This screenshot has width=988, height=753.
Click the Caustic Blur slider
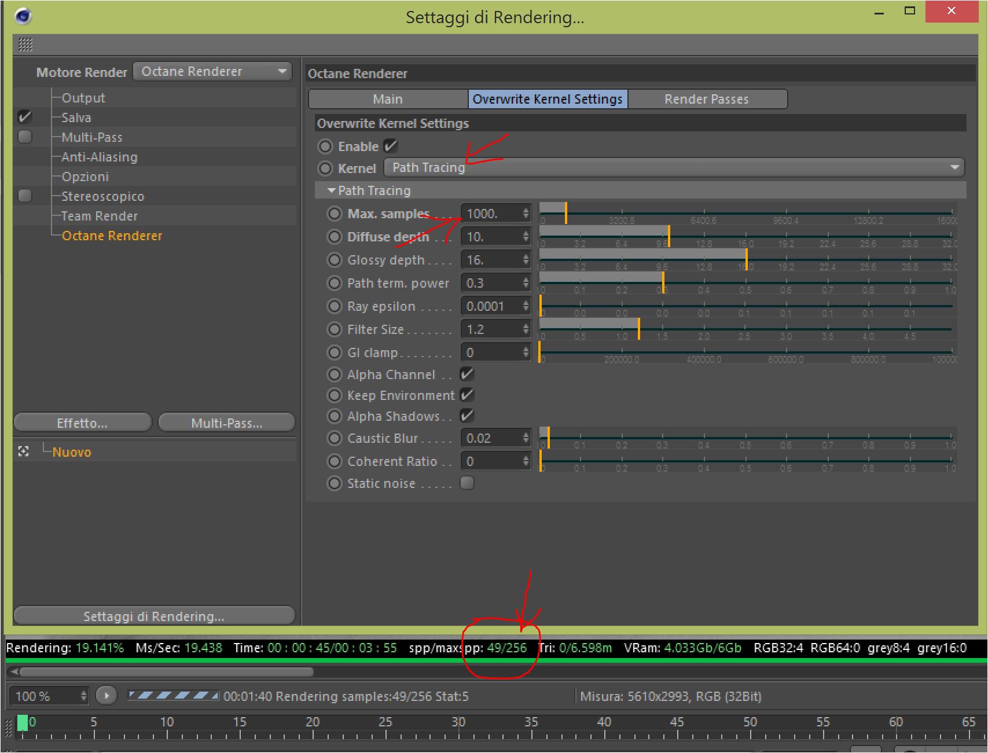[x=747, y=438]
